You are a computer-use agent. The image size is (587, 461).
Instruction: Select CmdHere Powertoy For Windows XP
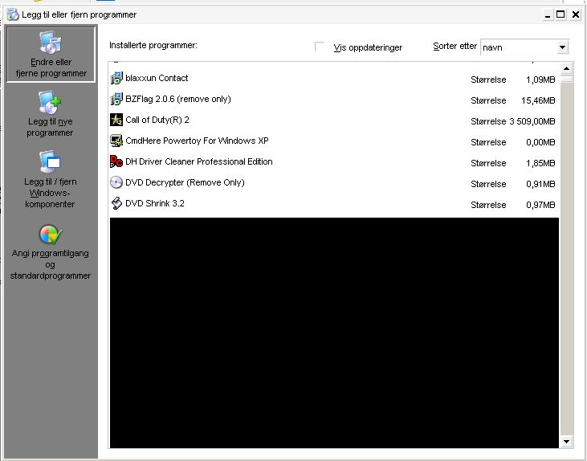coord(334,141)
